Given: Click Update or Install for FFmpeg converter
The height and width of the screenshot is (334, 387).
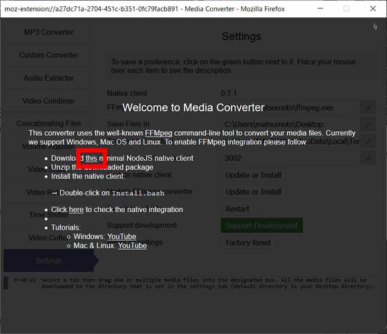Looking at the screenshot, I should point(254,192).
